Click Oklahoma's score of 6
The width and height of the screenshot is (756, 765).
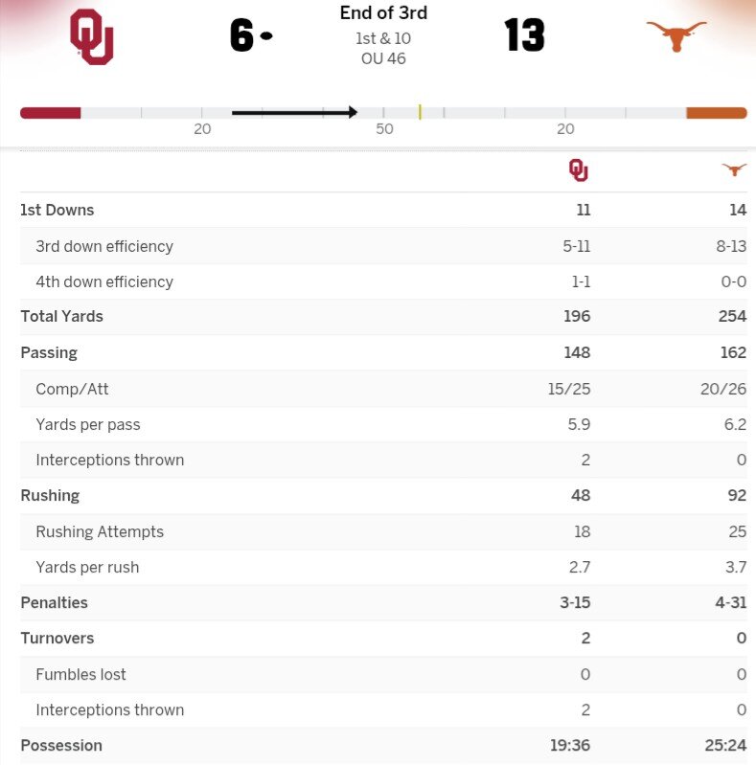click(241, 36)
